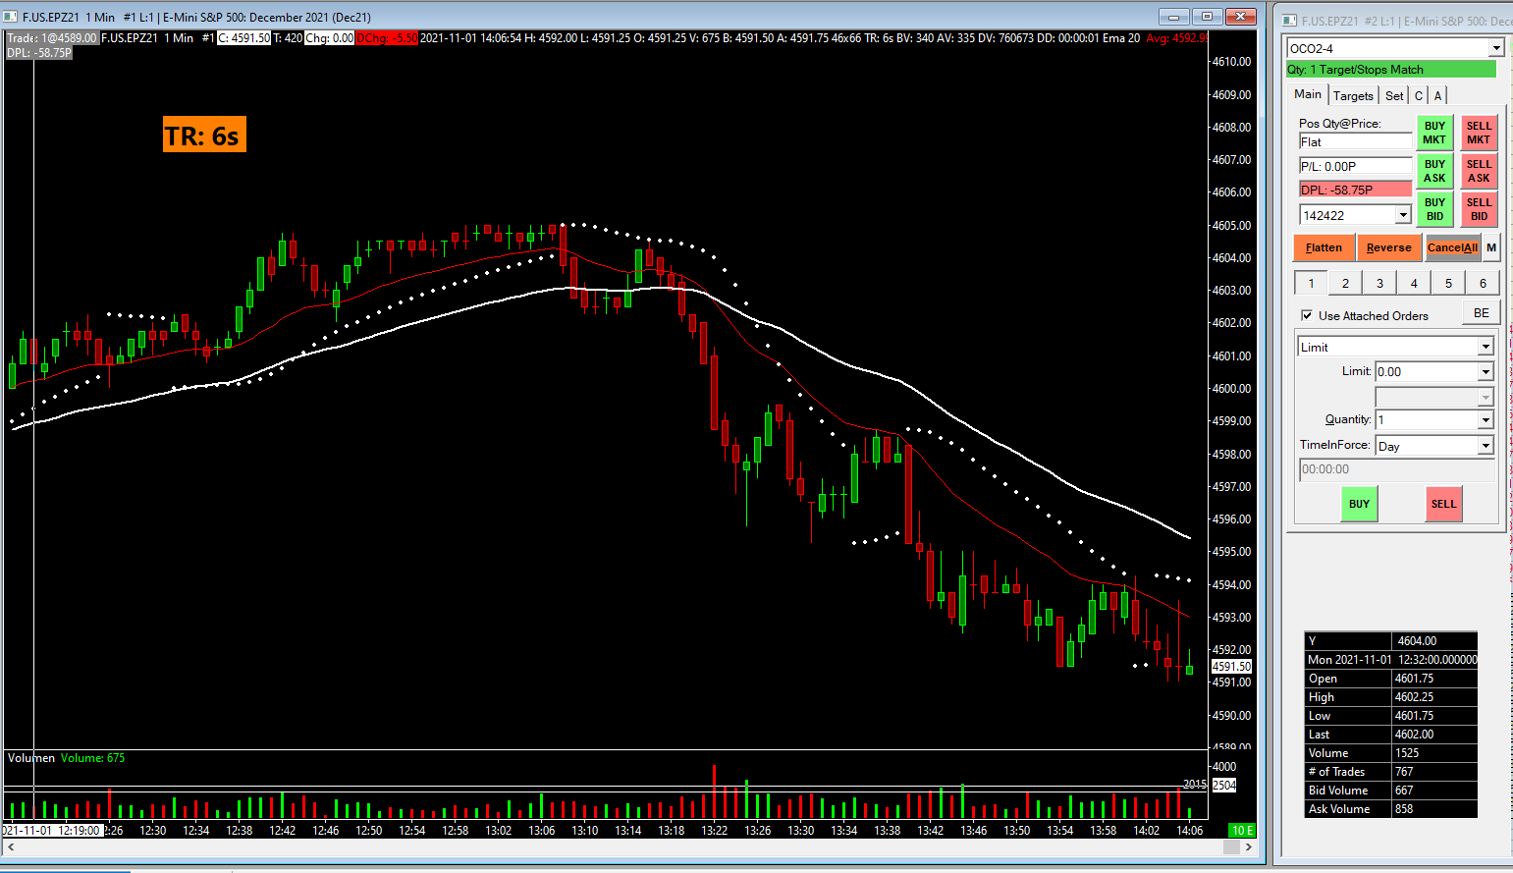Viewport: 1513px width, 873px height.
Task: Click the Mon 2021-11-01 date row in table
Action: pos(1391,659)
